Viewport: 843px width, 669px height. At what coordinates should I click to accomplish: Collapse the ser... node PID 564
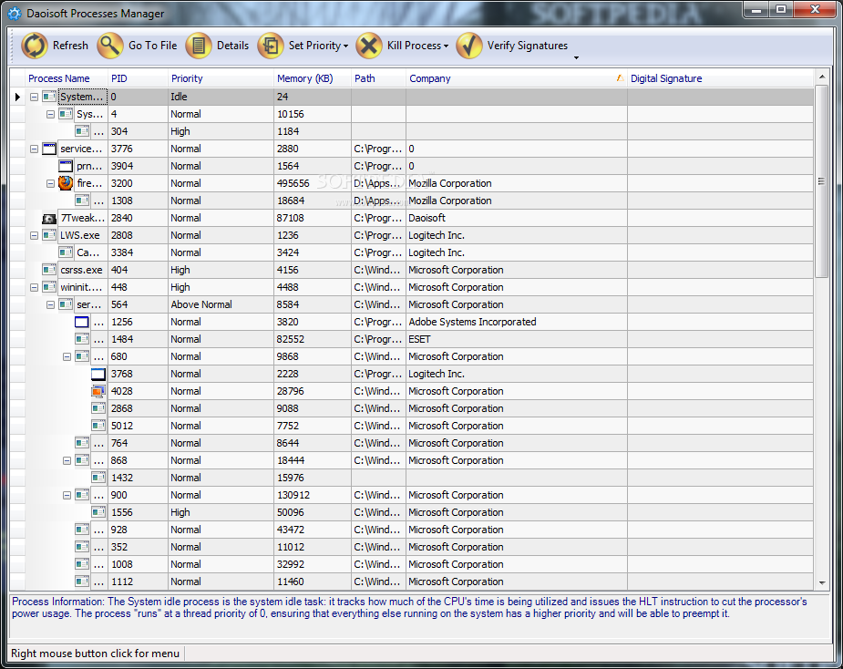tap(50, 304)
